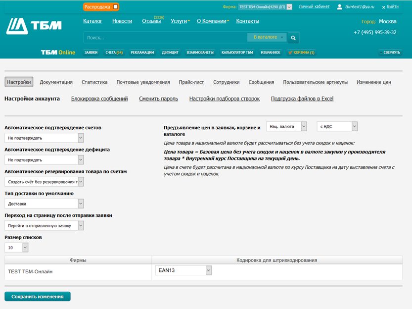The width and height of the screenshot is (412, 309).
Task: Open the Тип доставки по умолчанию dropdown
Action: tap(44, 204)
